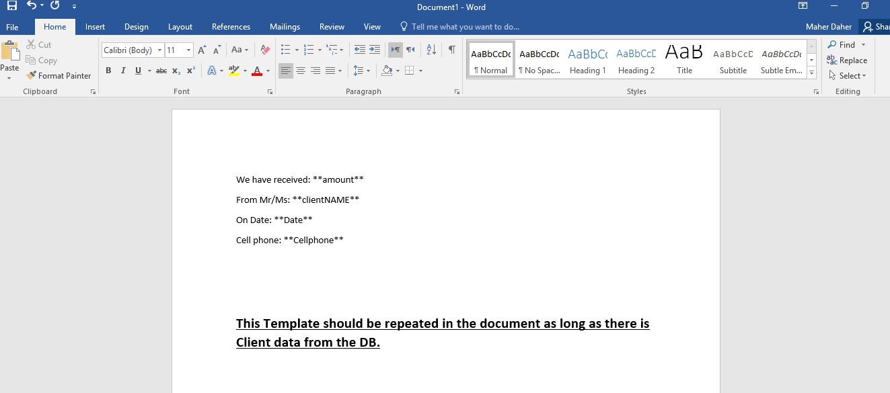Toggle italic formatting

[123, 71]
